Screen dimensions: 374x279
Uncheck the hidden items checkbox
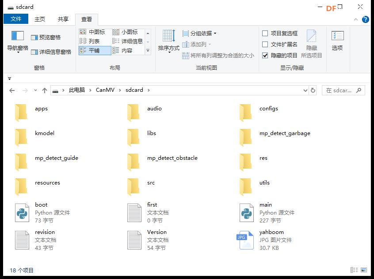coord(265,55)
